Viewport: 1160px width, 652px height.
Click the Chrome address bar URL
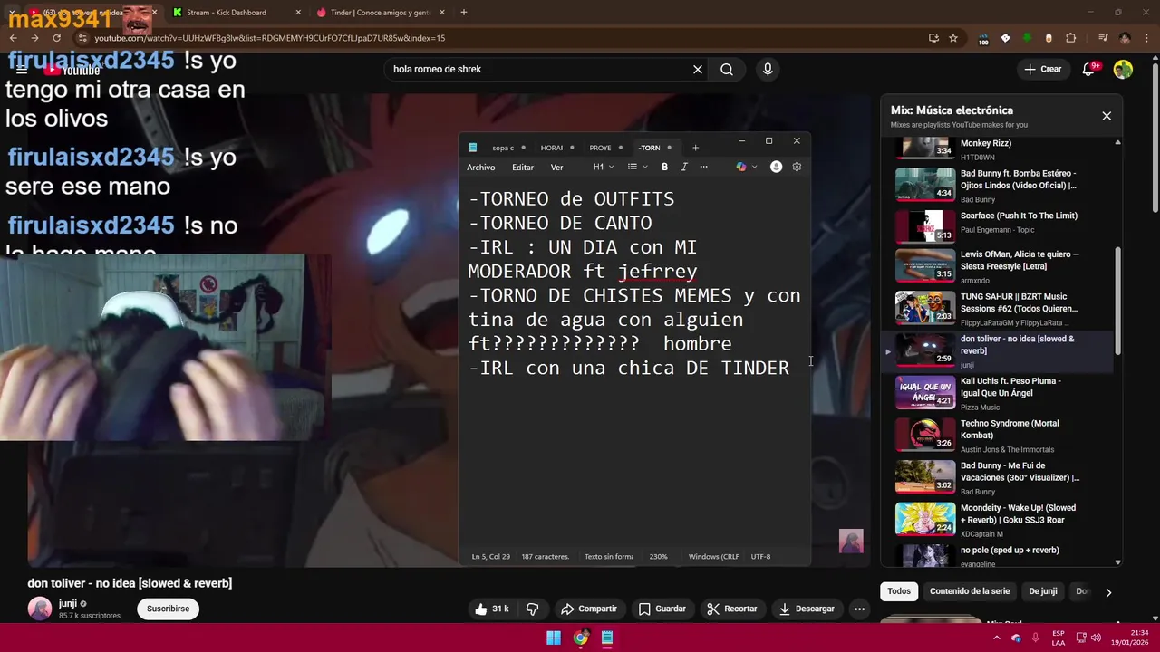click(x=270, y=38)
